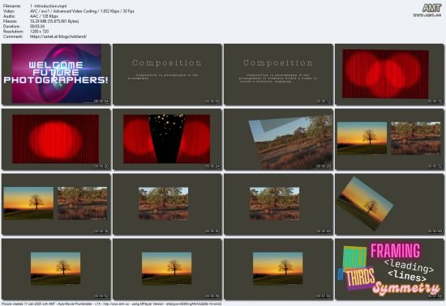Click the 'AAC / 128 Kbps' audio value
This screenshot has width=446, height=306.
click(44, 16)
